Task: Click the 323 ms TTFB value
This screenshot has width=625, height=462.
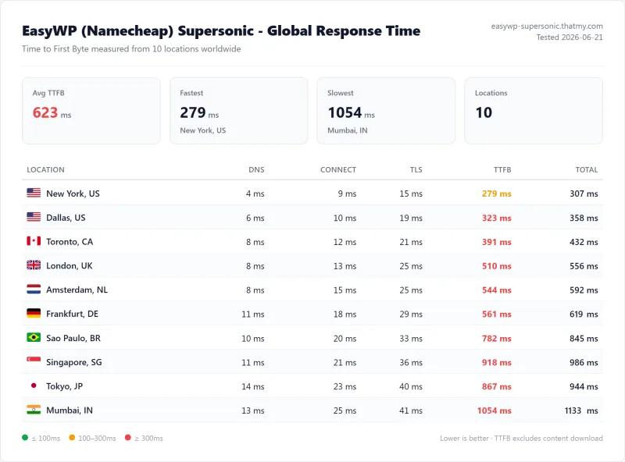Action: [496, 218]
